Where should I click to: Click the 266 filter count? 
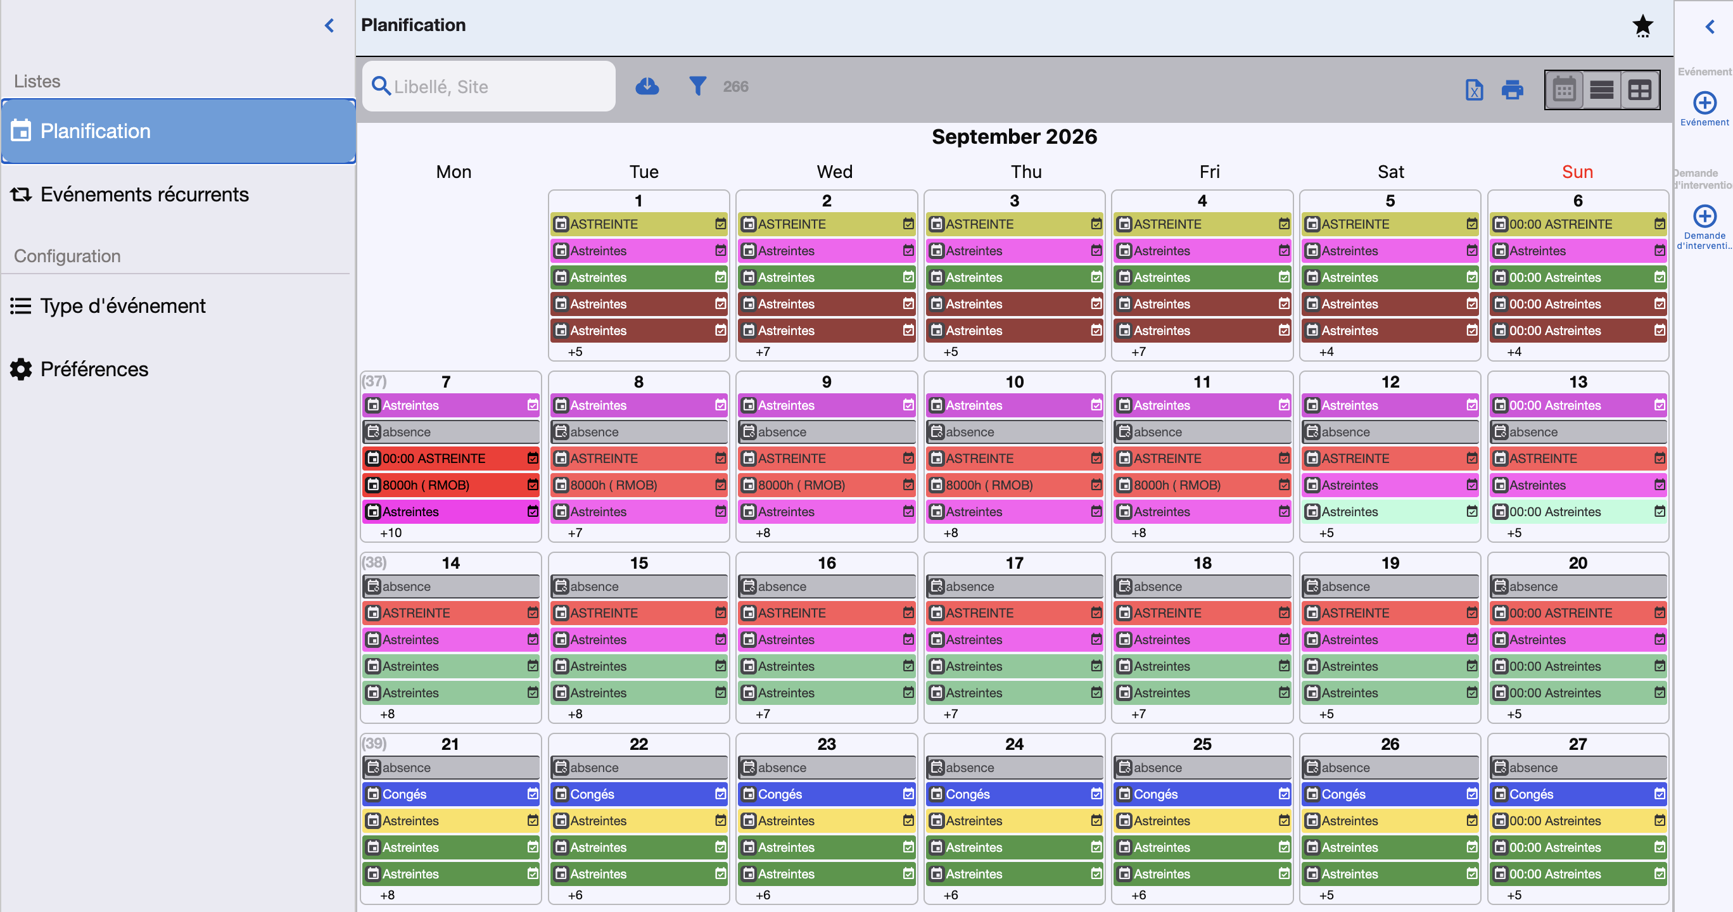(x=735, y=87)
